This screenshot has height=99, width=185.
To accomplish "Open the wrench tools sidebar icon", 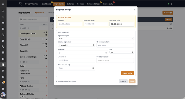I will pos(3,47).
